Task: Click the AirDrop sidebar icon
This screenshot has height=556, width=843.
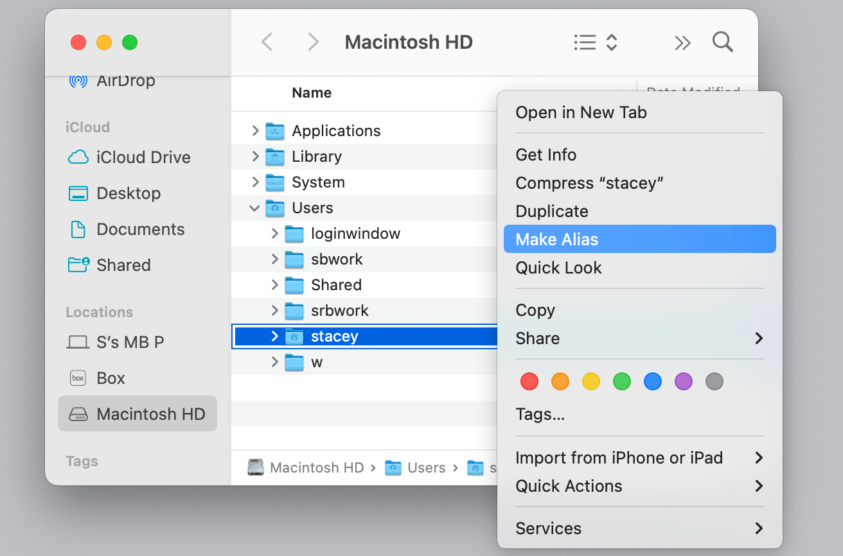Action: point(78,82)
